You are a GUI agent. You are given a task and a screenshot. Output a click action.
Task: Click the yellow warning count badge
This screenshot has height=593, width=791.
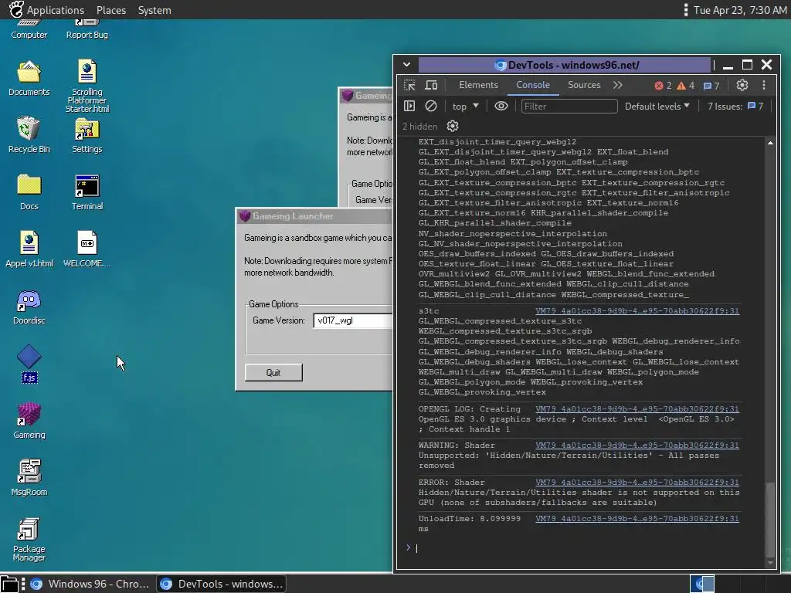point(686,86)
